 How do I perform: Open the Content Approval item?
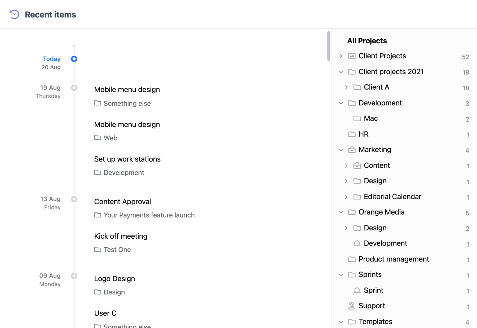(122, 202)
